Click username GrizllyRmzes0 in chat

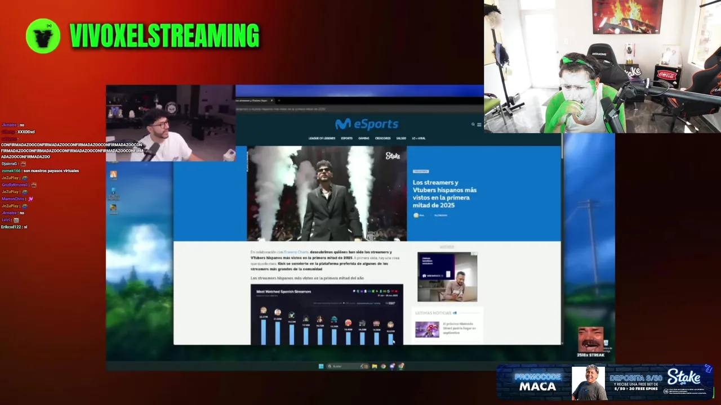tap(14, 184)
